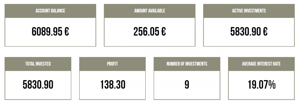Screen dimensions: 301x108
Task: Click the euro symbol after 256.05
Action: coord(163,32)
